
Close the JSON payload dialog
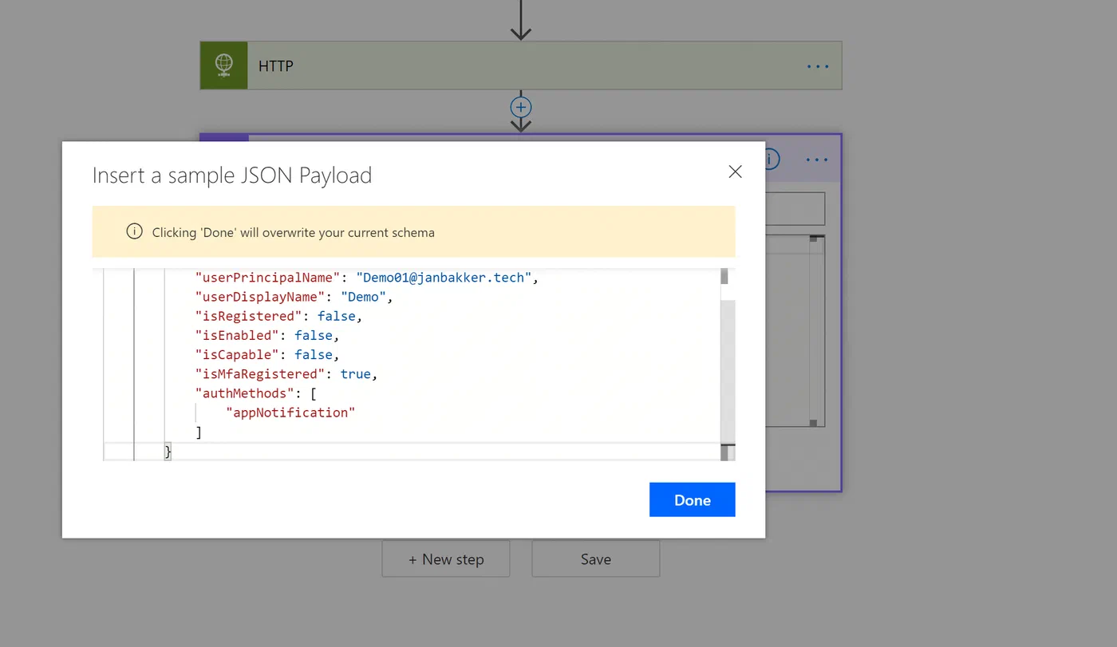(x=735, y=172)
